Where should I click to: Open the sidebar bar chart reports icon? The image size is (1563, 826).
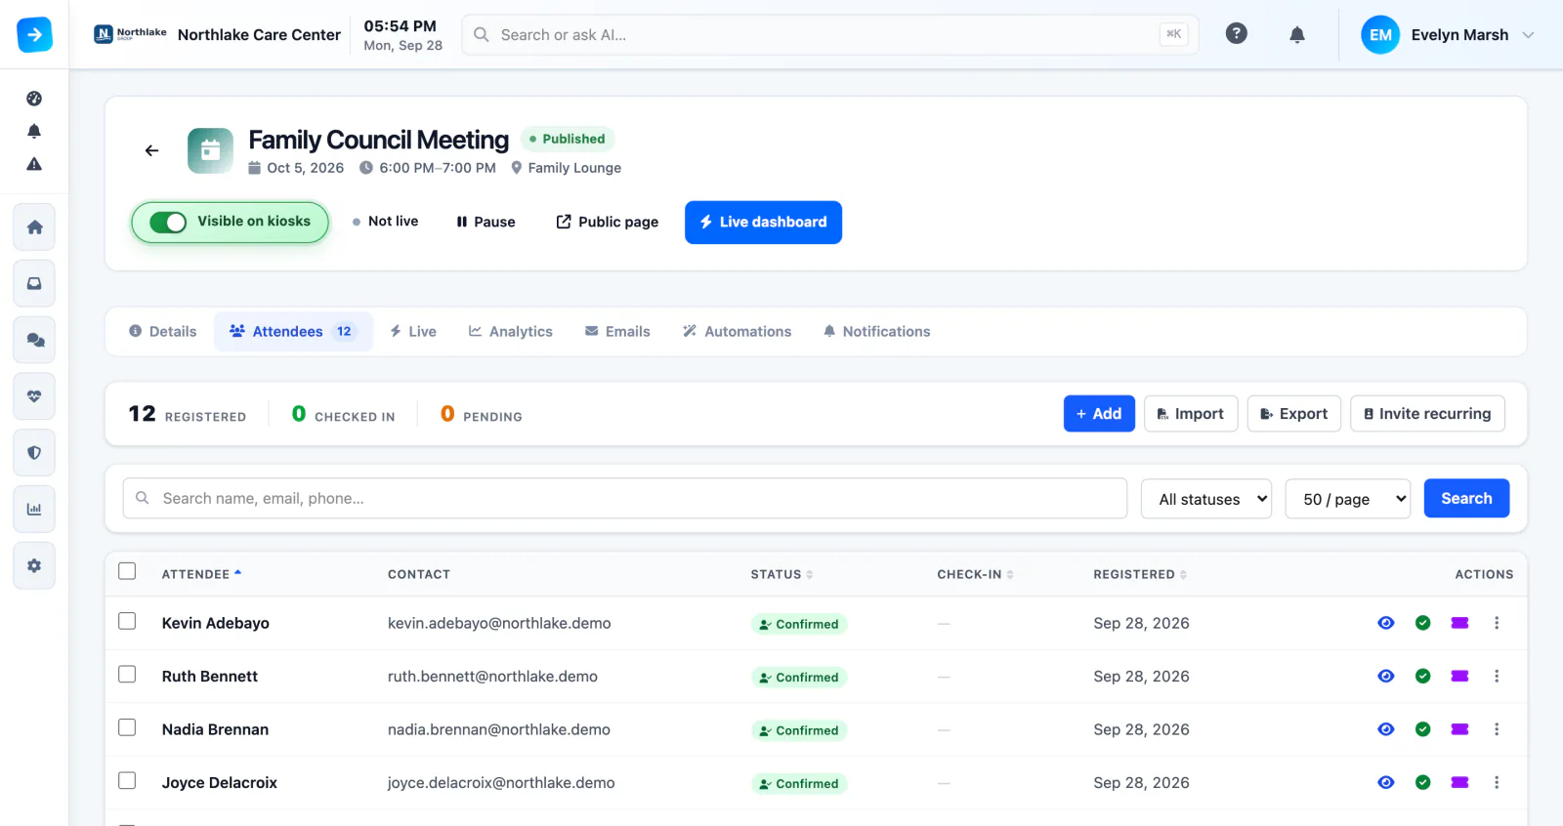pyautogui.click(x=34, y=509)
